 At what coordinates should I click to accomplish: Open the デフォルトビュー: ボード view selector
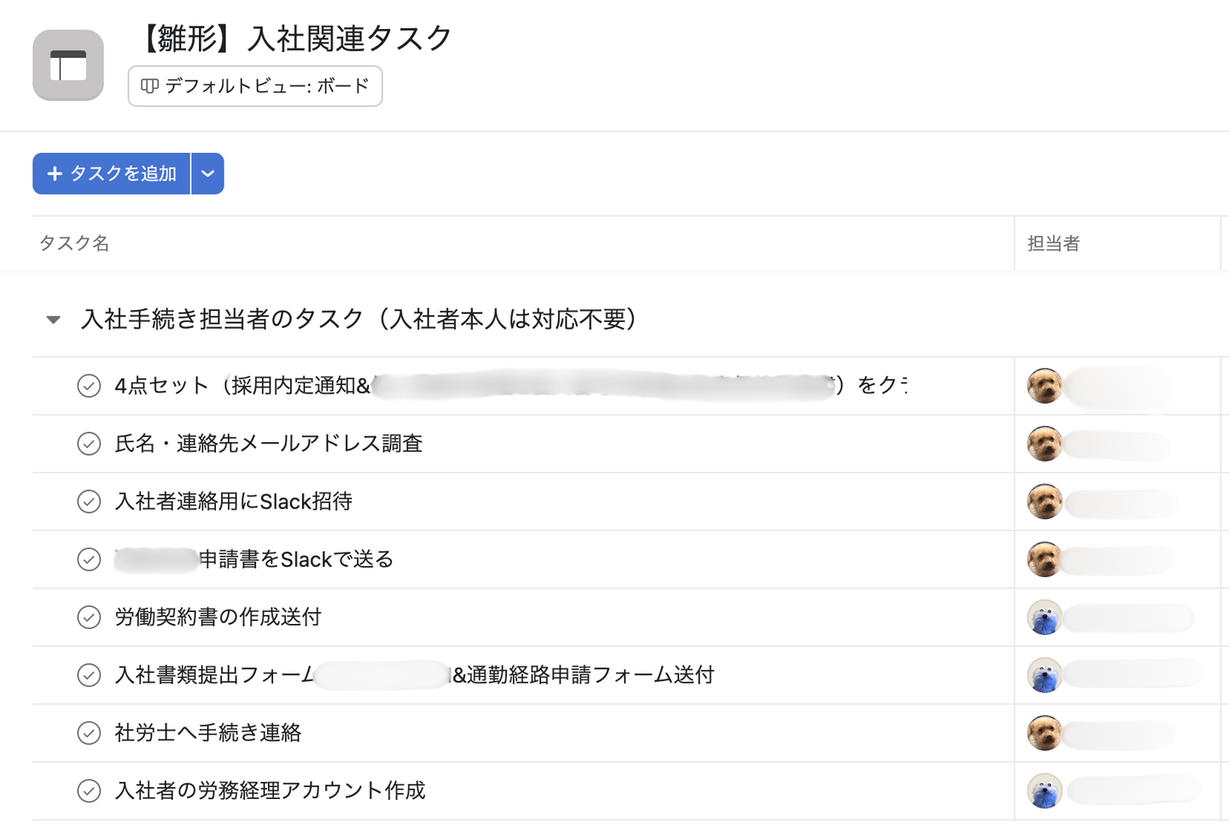[x=255, y=86]
